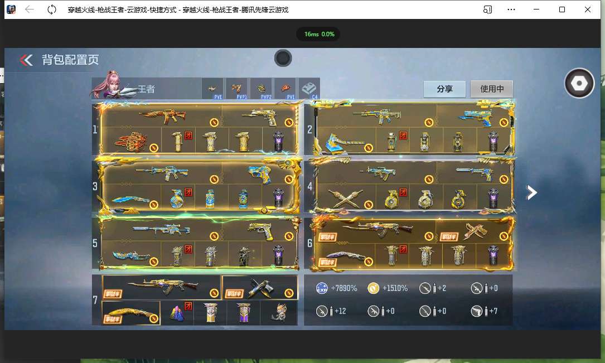Select backpack 4 primary rifle slot
605x363 pixels.
(x=377, y=172)
